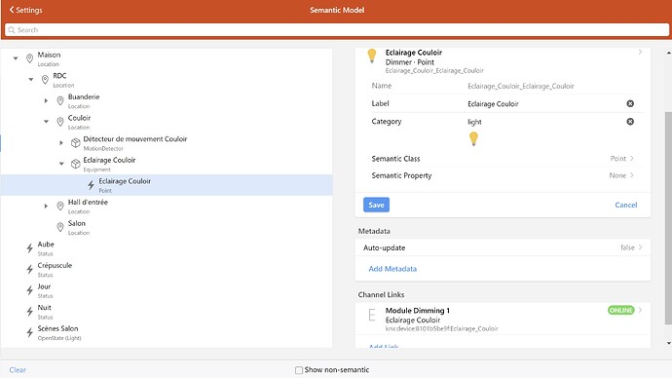Open the Semantic Property selector
Viewport: 672px width, 378px height.
click(x=503, y=175)
